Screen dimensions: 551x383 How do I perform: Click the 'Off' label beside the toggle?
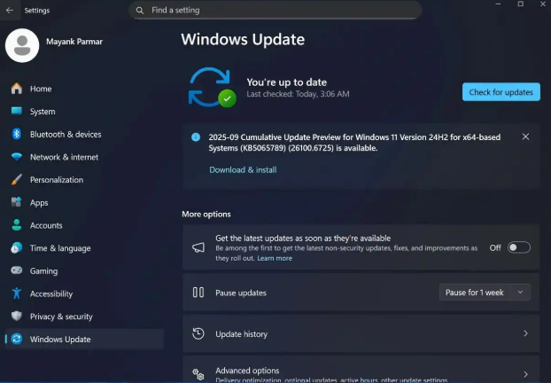coord(495,248)
